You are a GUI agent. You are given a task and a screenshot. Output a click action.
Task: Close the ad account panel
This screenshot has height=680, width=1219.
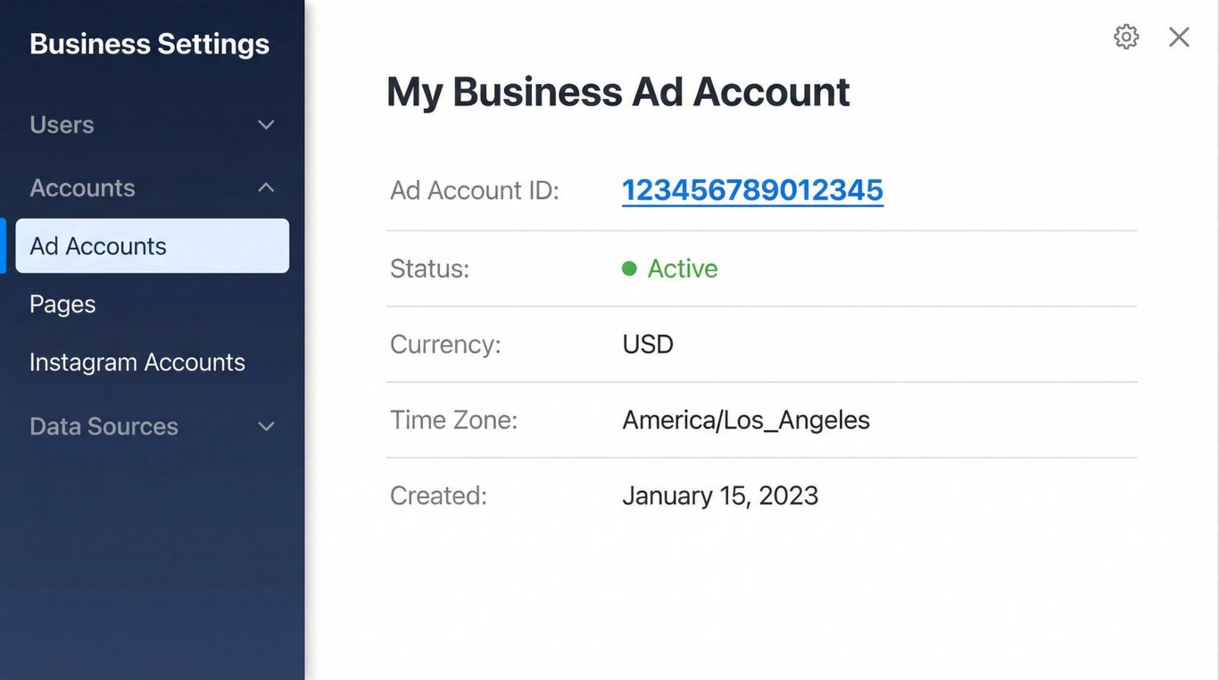point(1179,37)
